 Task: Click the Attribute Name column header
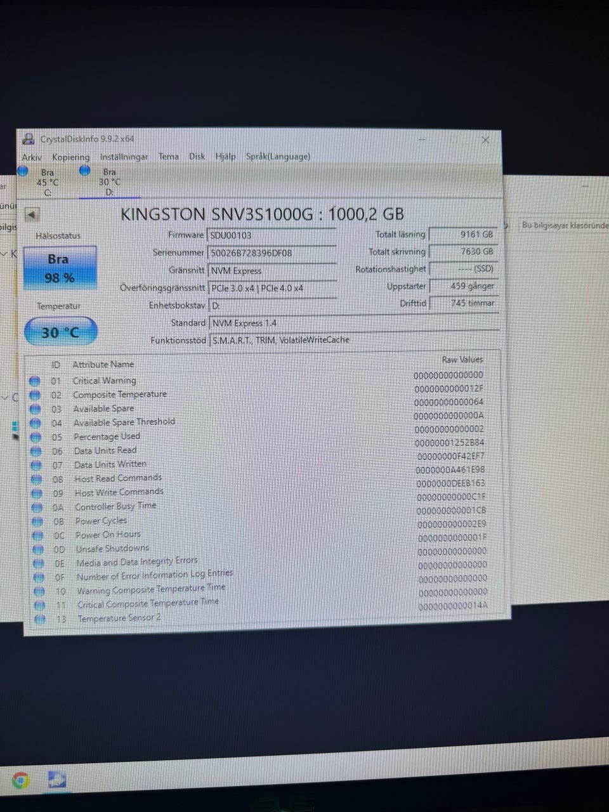pyautogui.click(x=103, y=364)
